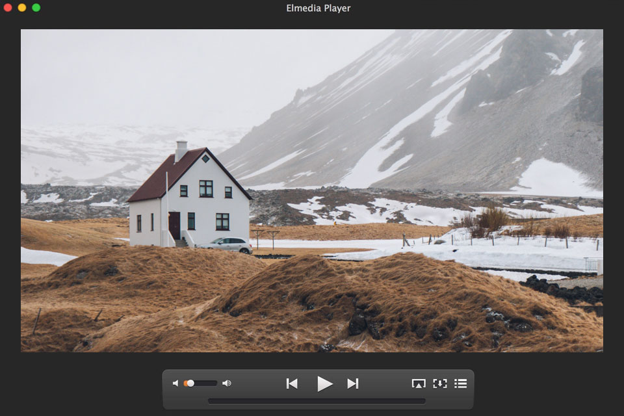Close the Elmedia Player window
The image size is (624, 416).
[x=7, y=8]
